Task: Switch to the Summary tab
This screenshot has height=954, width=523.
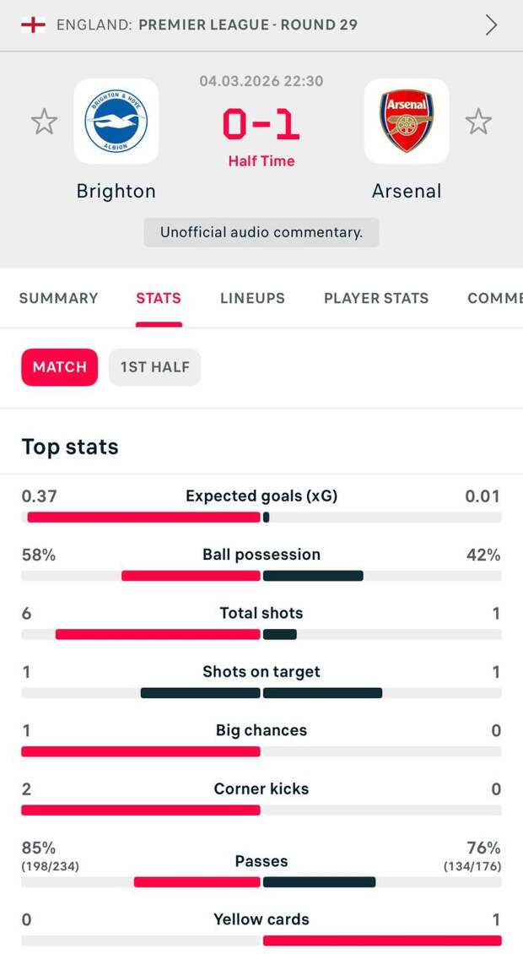Action: click(58, 298)
